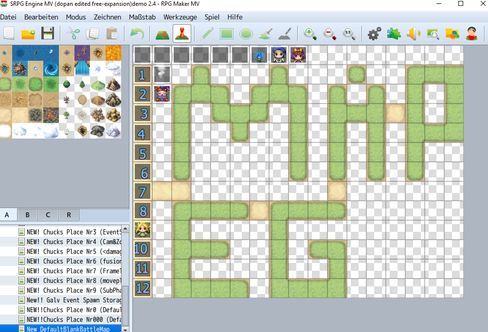Open the Werkzeuge menu
The width and height of the screenshot is (488, 332).
[180, 17]
